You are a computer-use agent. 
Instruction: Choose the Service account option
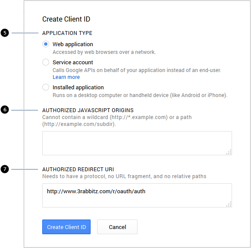[x=46, y=62]
